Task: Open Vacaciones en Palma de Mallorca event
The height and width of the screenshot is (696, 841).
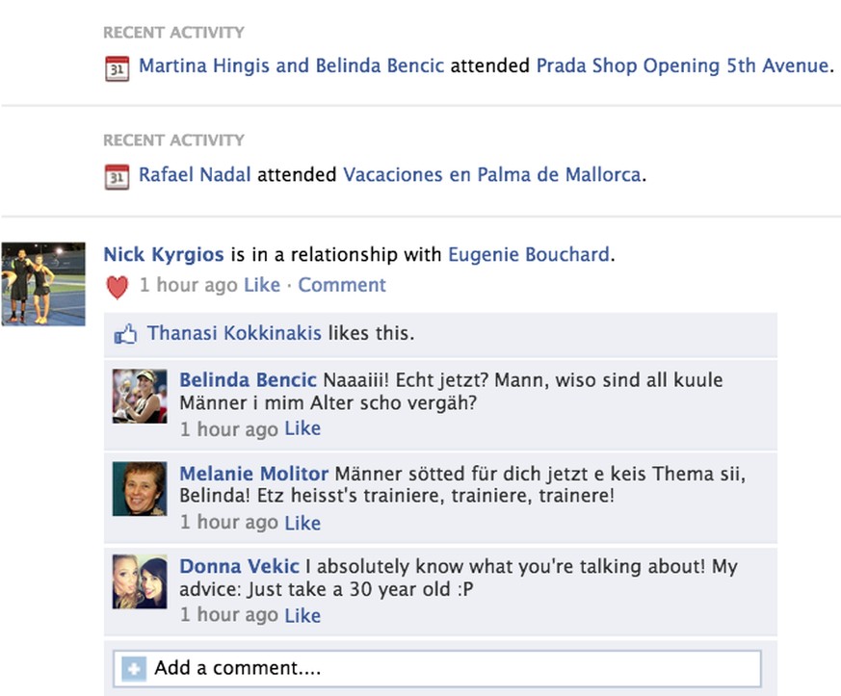Action: 491,175
